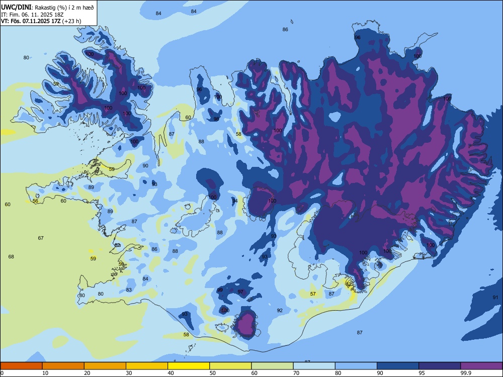Click the medium blue 80–90 legend swatch
Image resolution: width=503 pixels, height=377 pixels.
(x=356, y=366)
